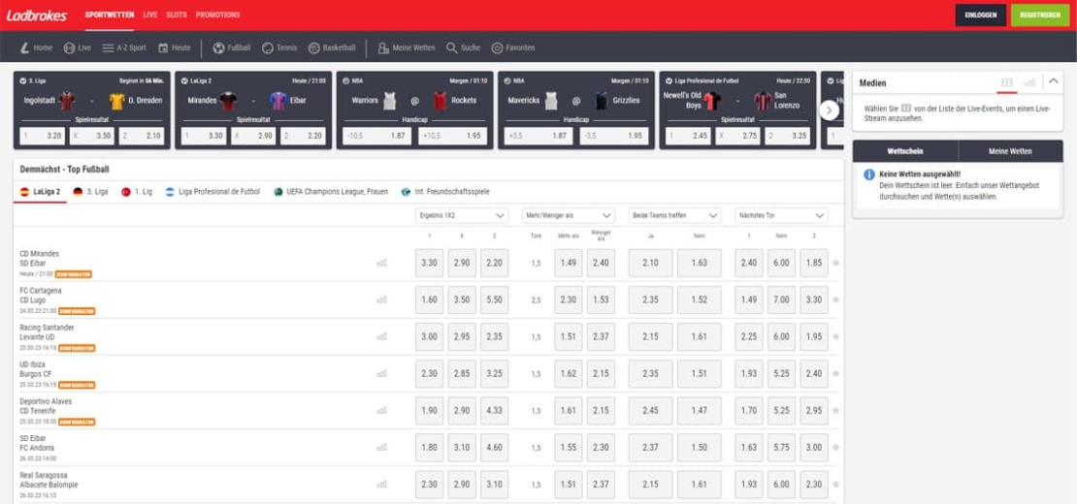Open the Nächstes Tor dropdown
1077x504 pixels.
point(781,215)
